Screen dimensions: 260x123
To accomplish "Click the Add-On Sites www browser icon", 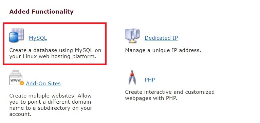I will pyautogui.click(x=17, y=78).
